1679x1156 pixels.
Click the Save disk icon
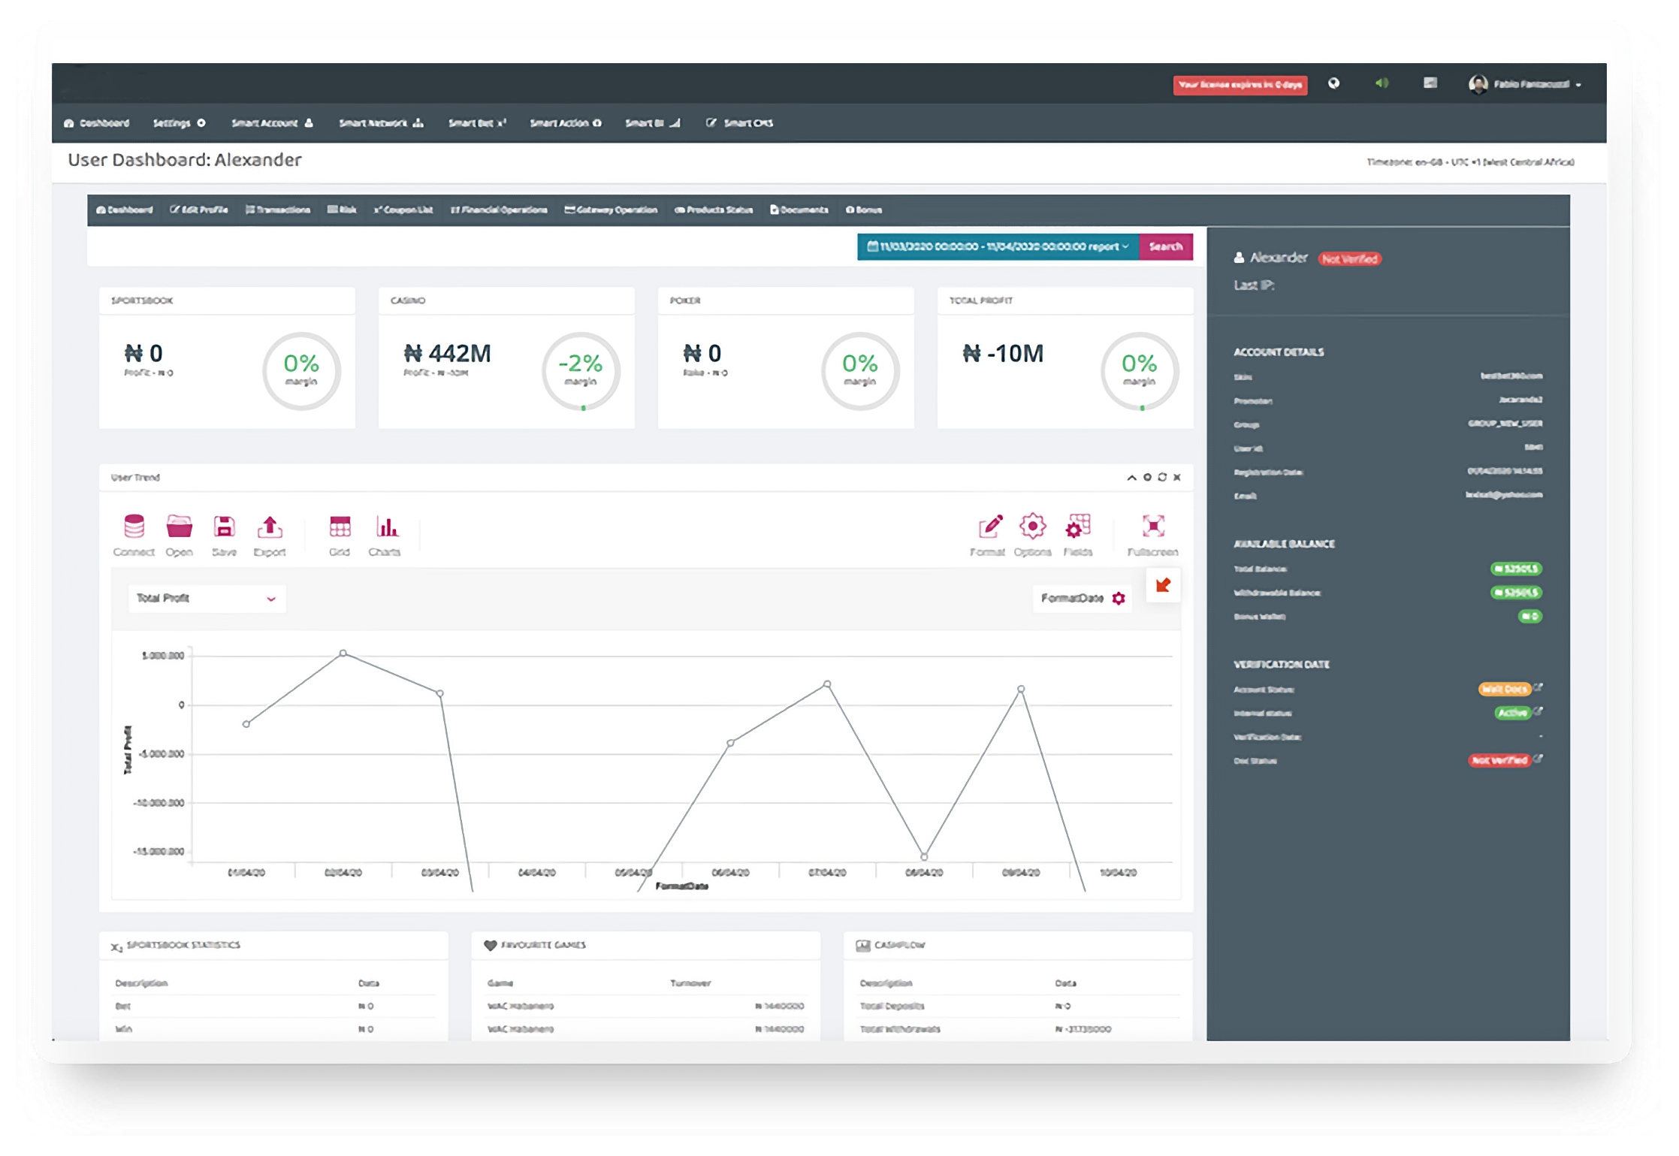(x=224, y=527)
